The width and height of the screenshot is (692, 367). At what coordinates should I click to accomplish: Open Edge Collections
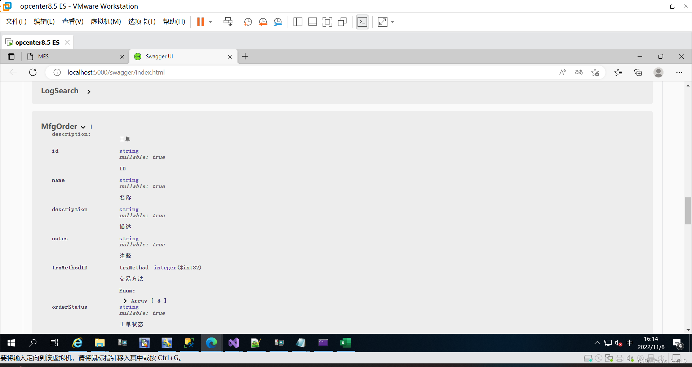pos(638,72)
